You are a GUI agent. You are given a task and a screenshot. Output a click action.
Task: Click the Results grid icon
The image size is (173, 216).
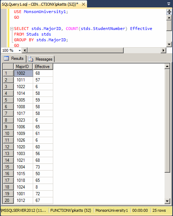point(6,58)
